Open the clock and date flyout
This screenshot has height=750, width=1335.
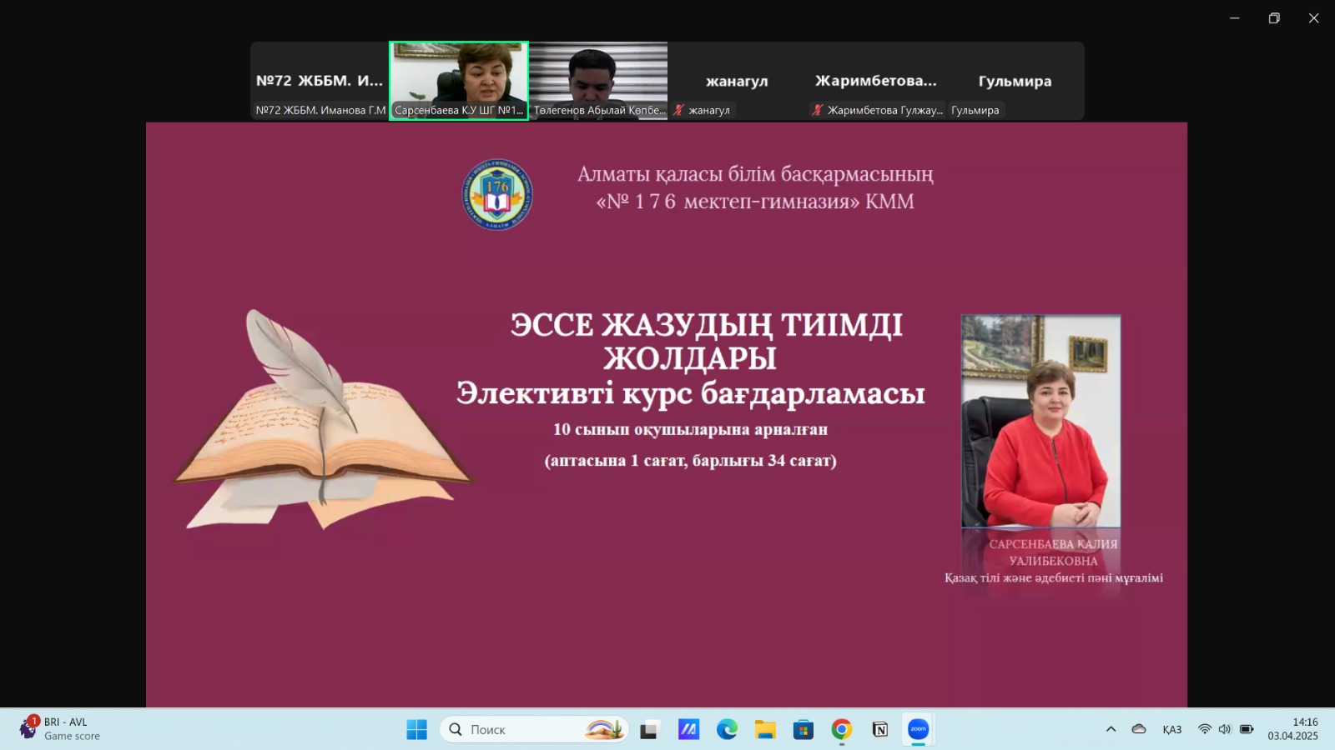(x=1292, y=729)
